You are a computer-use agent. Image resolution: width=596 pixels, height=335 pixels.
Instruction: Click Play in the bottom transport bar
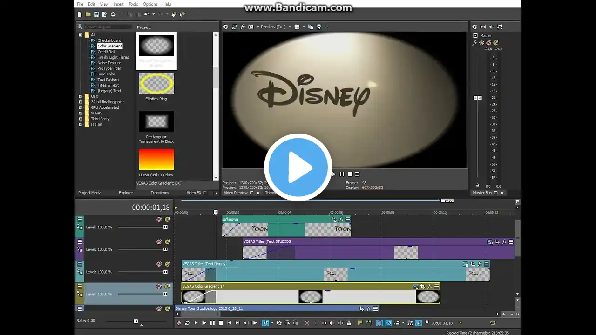point(204,323)
